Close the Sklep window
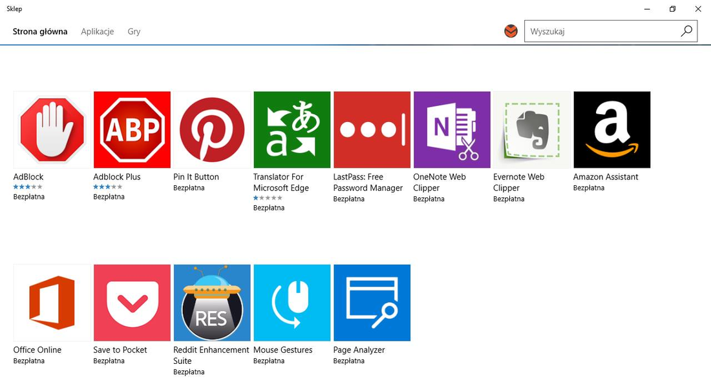 [698, 9]
